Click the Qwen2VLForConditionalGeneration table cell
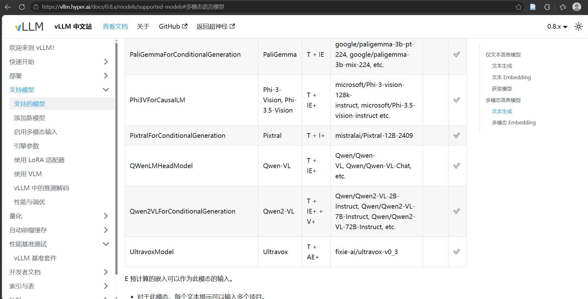 (191, 211)
